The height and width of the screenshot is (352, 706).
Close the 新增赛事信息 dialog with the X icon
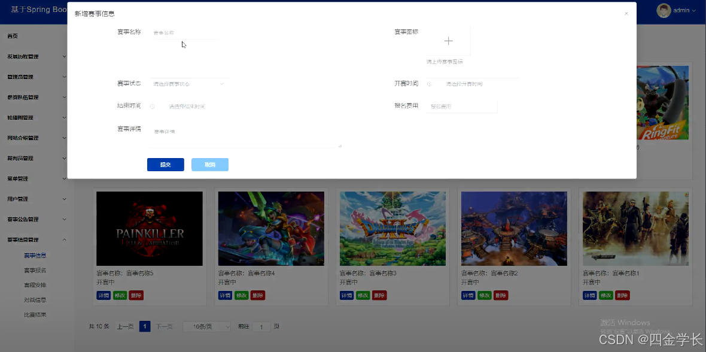coord(626,14)
